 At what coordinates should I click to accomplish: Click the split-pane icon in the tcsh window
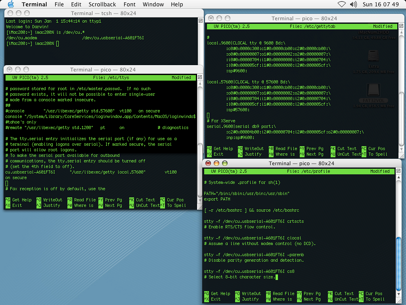(200, 21)
